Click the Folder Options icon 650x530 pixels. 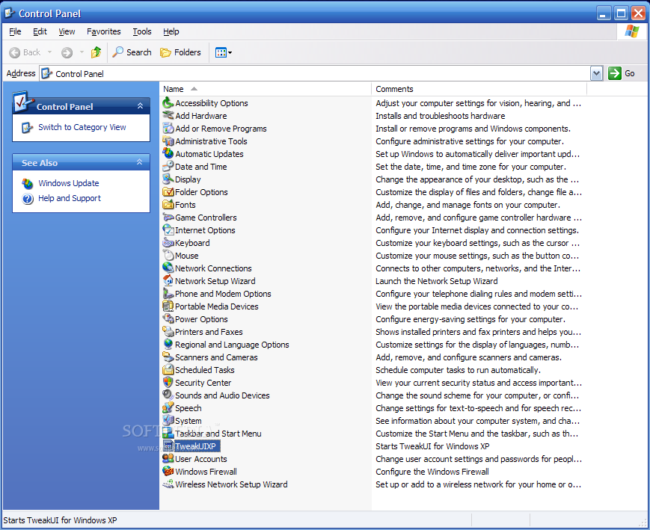point(168,192)
